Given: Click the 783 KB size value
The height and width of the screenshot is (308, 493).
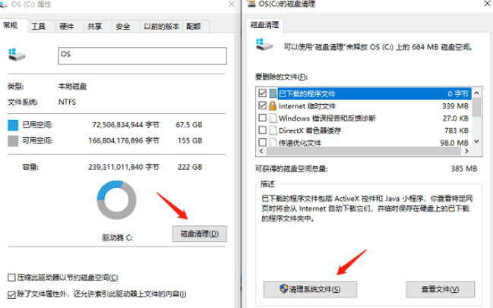Looking at the screenshot, I should pos(457,130).
